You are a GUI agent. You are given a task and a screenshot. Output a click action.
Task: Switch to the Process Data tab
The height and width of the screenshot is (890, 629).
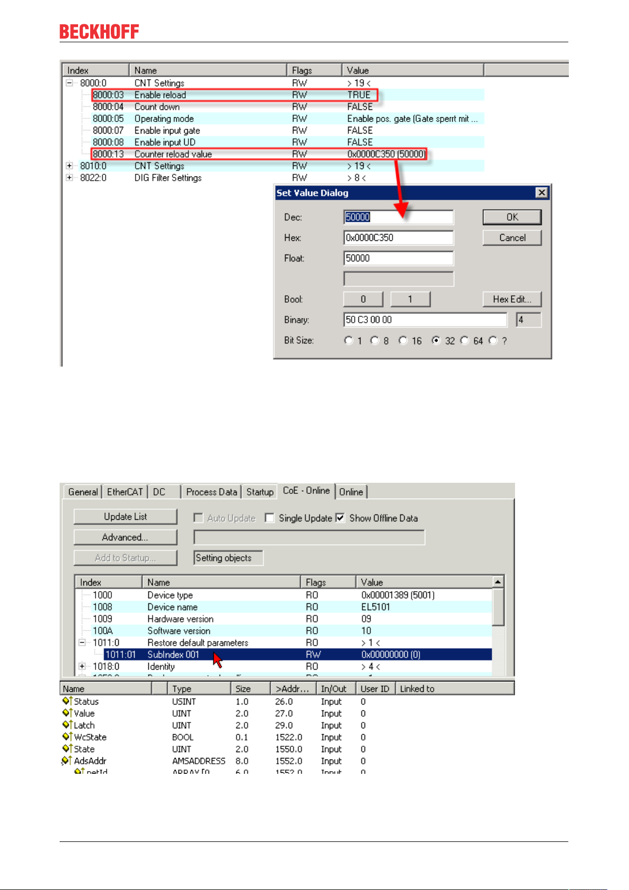pos(212,492)
